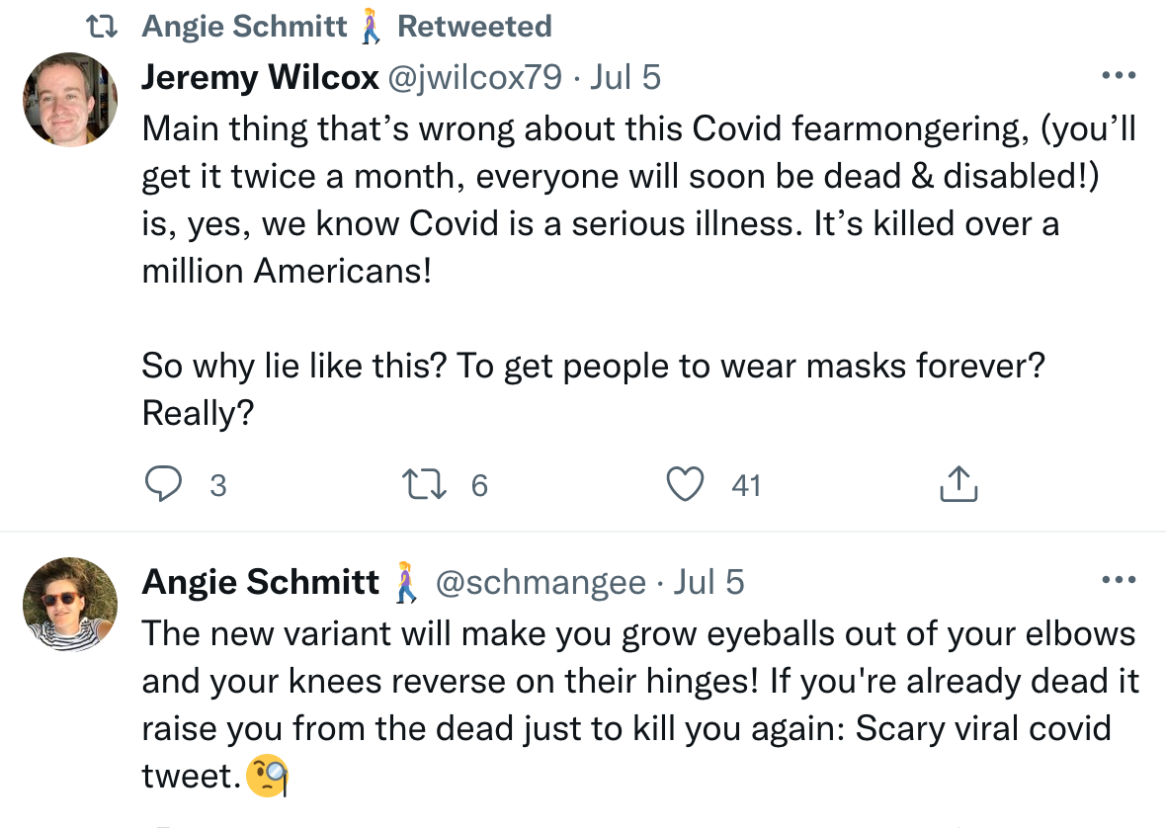Open Jeremy Wilcox's profile picture
Image resolution: width=1166 pixels, height=828 pixels.
[70, 99]
